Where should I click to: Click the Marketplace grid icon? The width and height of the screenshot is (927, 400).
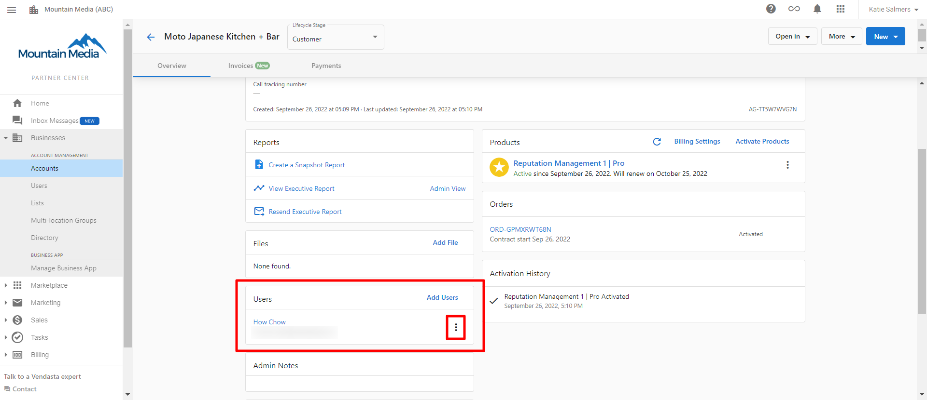[17, 285]
